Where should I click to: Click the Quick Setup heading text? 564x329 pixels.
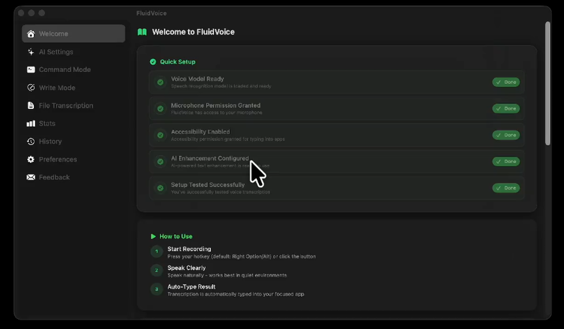[178, 62]
